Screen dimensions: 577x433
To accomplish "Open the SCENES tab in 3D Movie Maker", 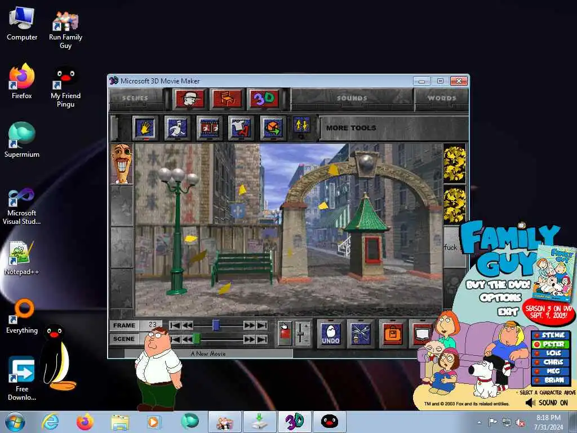I will point(135,98).
